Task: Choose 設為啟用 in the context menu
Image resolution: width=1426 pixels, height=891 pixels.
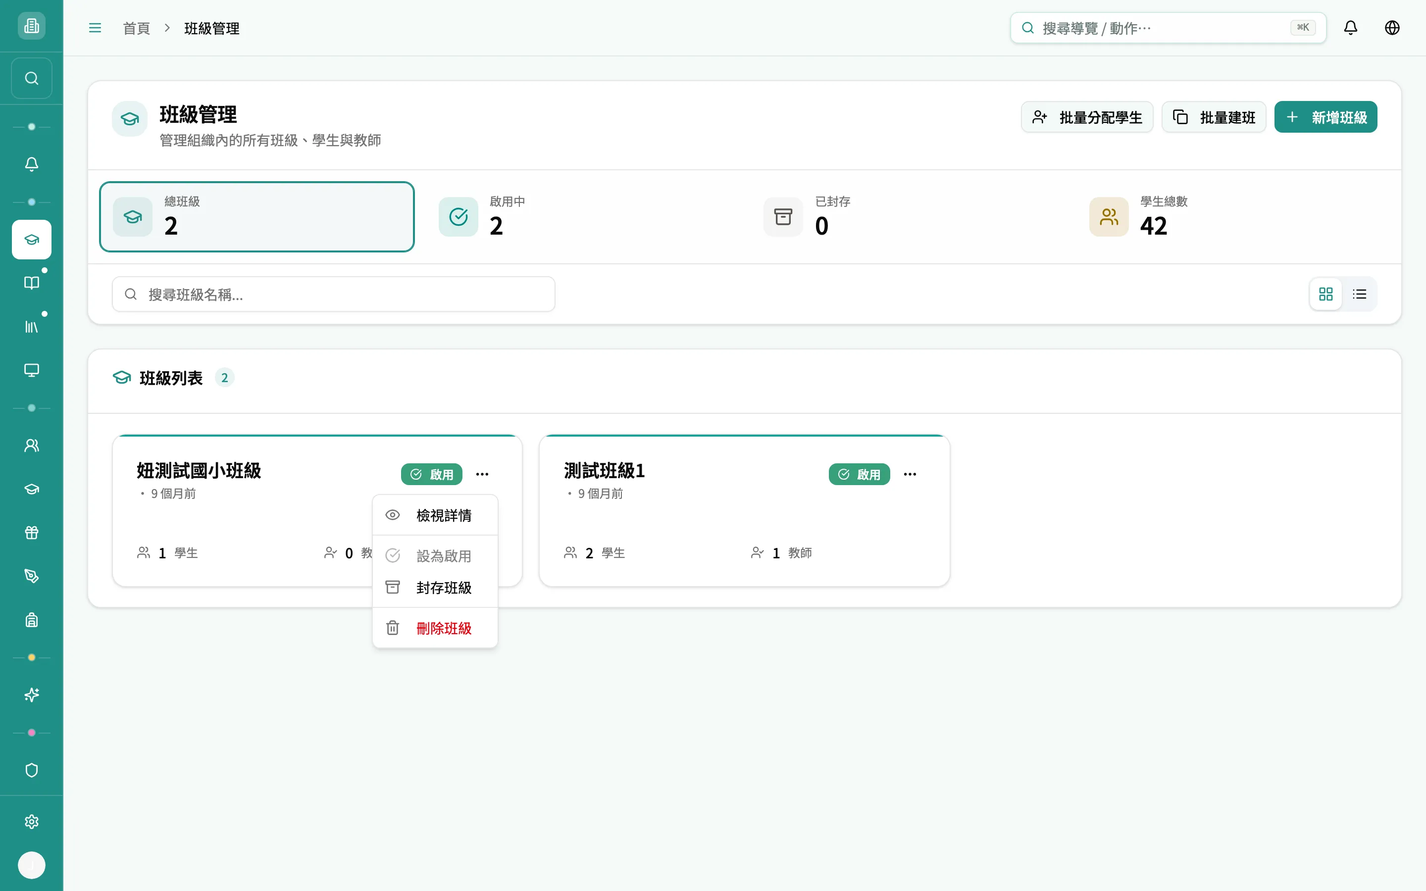Action: tap(435, 556)
